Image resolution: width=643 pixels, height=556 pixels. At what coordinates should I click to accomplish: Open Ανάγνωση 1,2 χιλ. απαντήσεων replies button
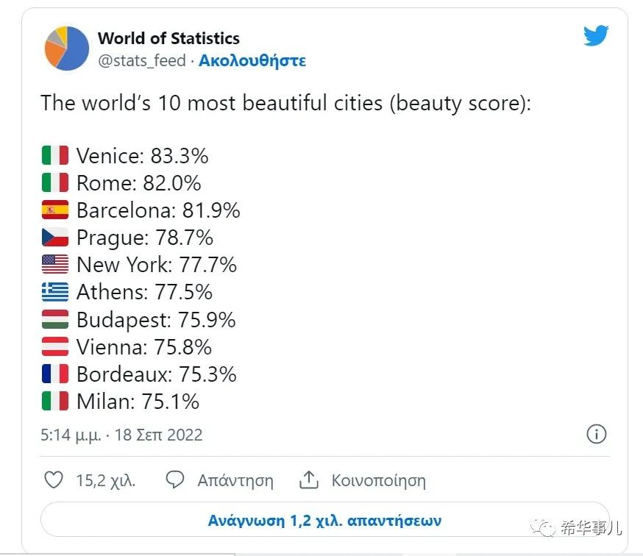point(324,520)
